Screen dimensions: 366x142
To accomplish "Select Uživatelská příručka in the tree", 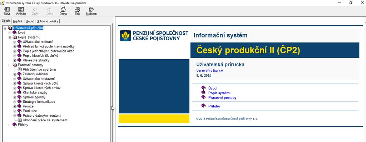I will click(x=28, y=28).
